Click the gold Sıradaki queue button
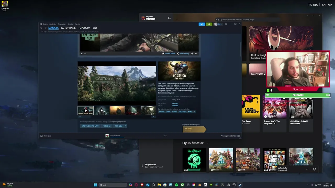Viewport: 335px width, 188px height. coord(194,129)
